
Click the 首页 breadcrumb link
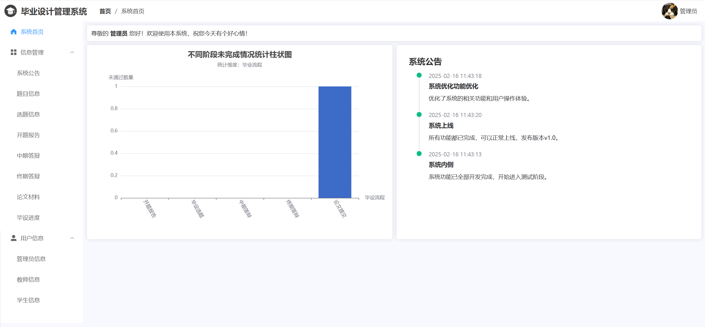[105, 11]
